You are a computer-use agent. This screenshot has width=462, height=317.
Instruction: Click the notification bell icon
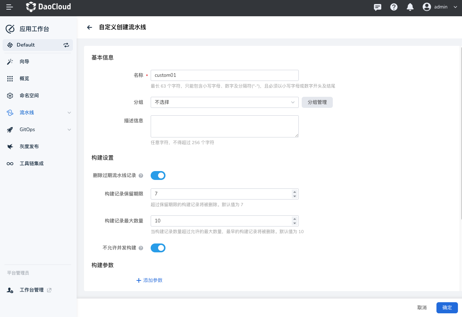pyautogui.click(x=410, y=7)
